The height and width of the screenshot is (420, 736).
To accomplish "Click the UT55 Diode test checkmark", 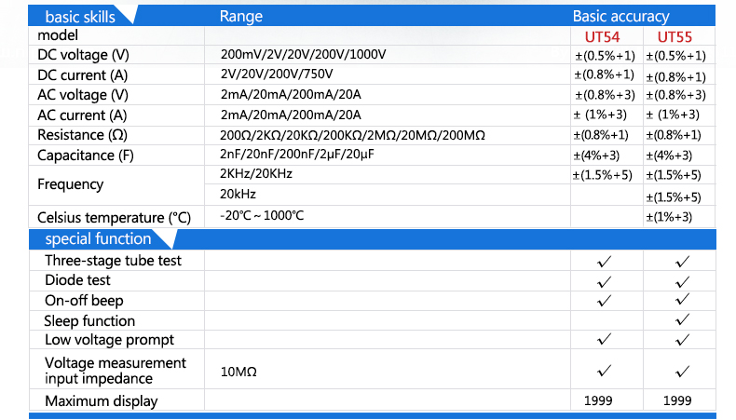I will click(683, 280).
